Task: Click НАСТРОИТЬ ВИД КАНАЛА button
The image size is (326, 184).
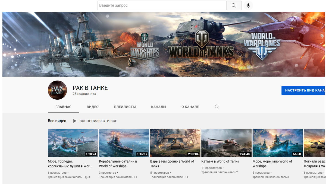Action: [x=303, y=90]
